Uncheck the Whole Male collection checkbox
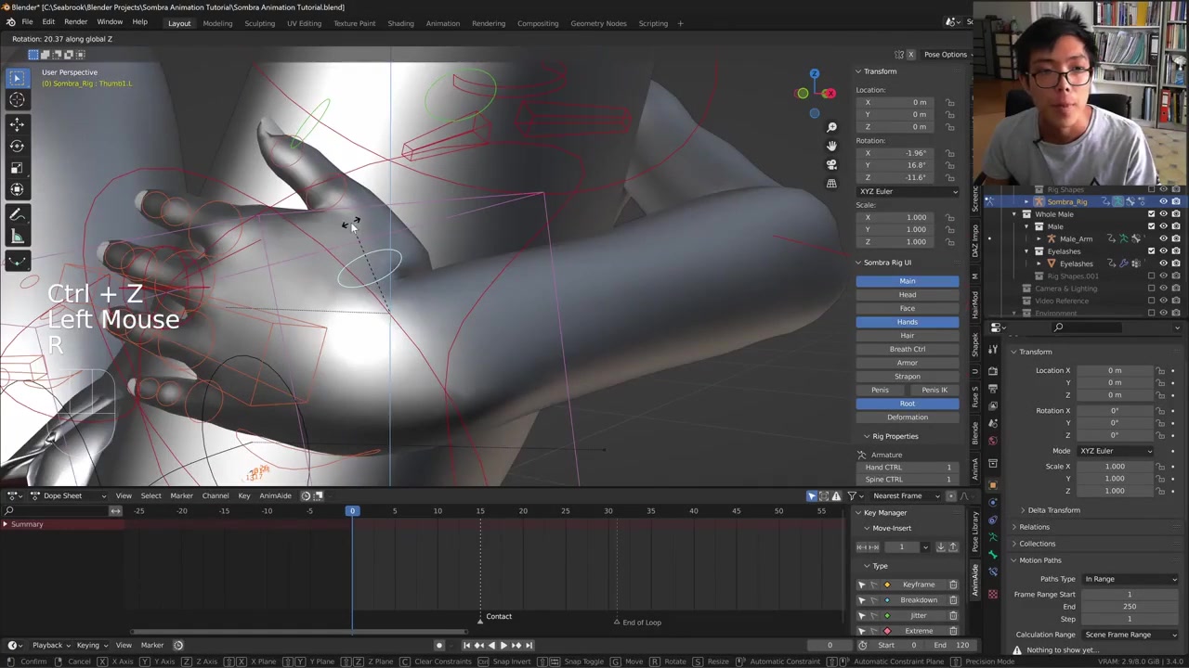Screen dimensions: 1189x668 point(1151,214)
